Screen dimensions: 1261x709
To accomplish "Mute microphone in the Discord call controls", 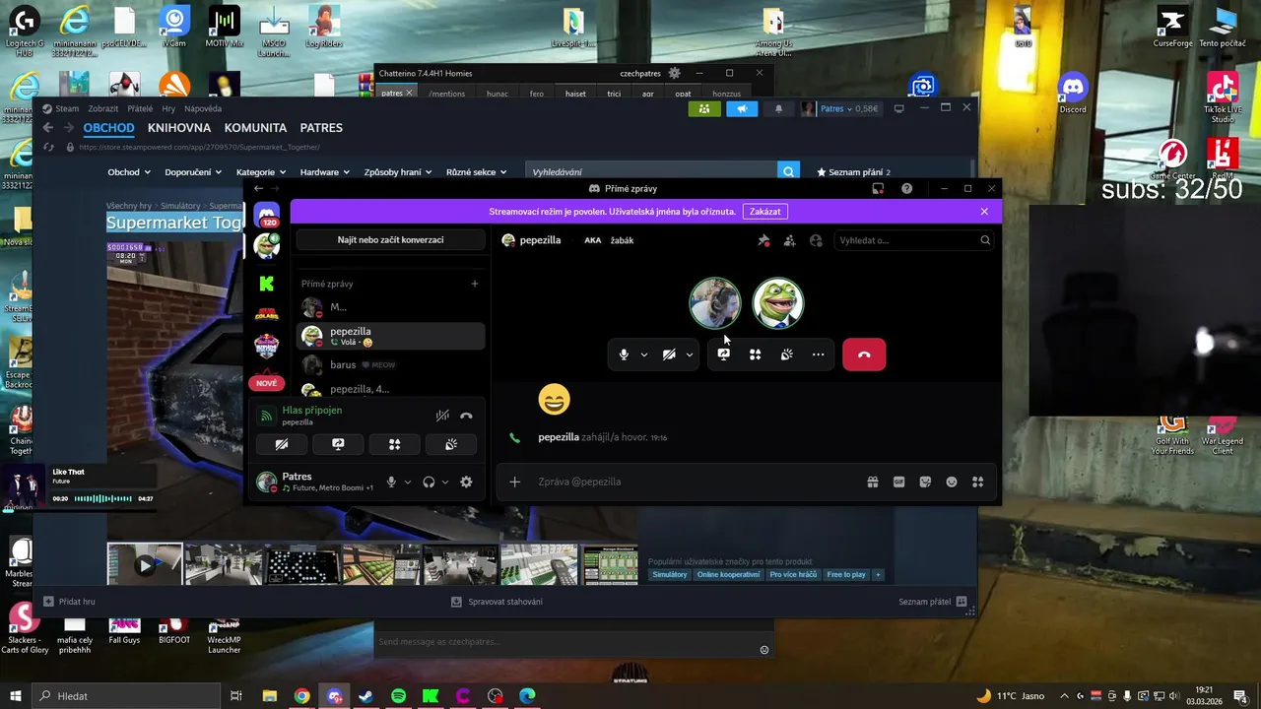I will pos(624,354).
